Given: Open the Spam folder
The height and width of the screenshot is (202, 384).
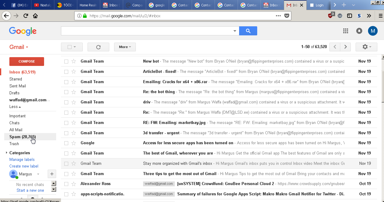Looking at the screenshot, I should [22, 137].
